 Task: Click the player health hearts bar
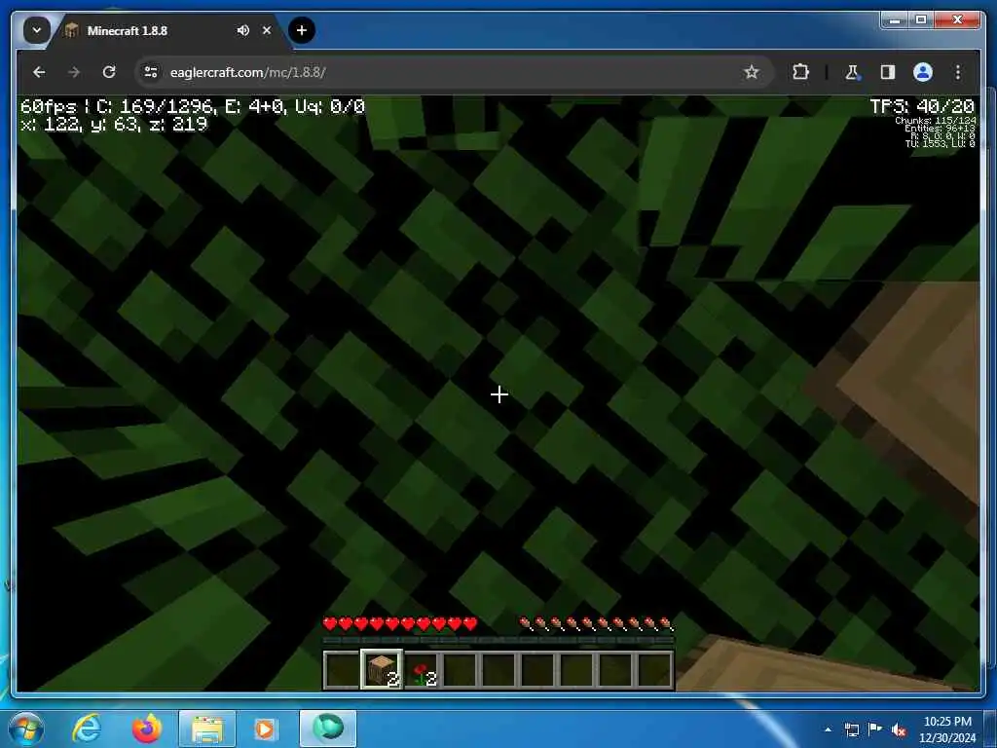tap(400, 623)
